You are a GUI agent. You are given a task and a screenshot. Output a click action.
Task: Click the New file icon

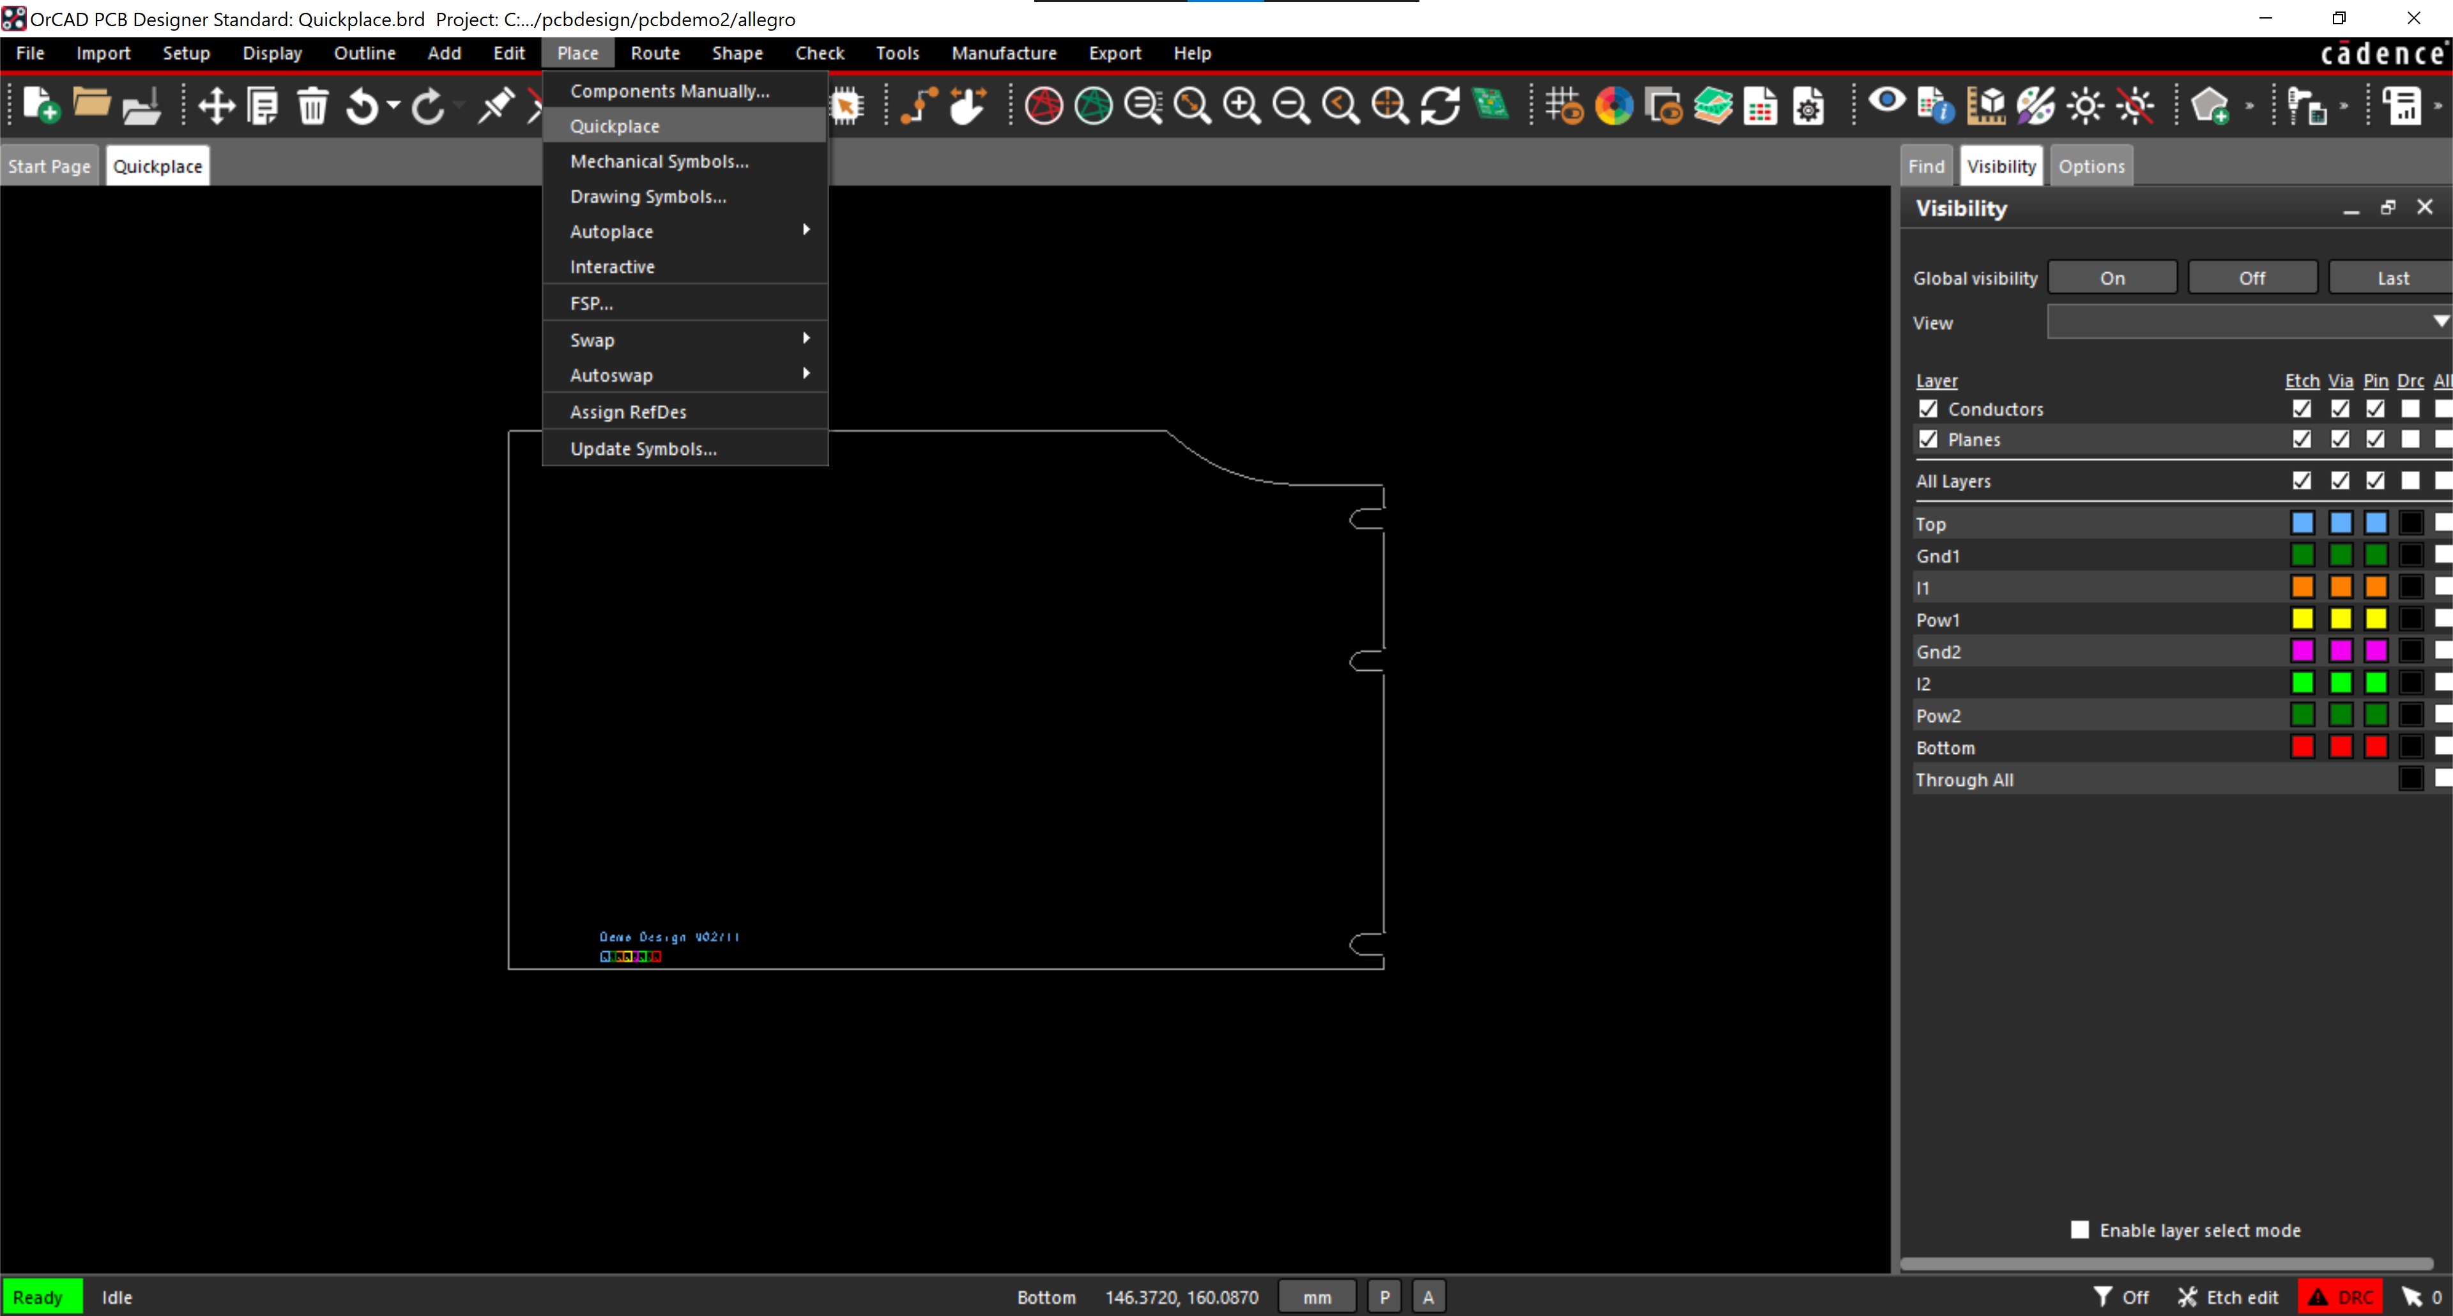click(x=41, y=105)
